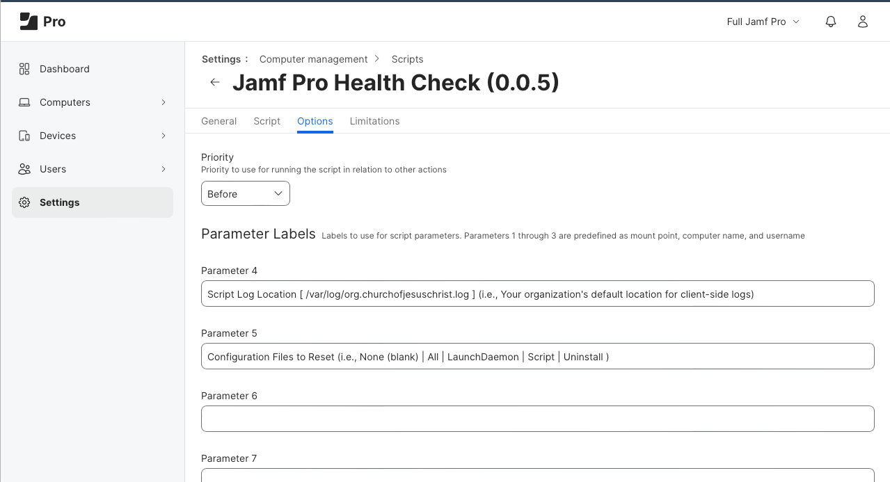Image resolution: width=890 pixels, height=482 pixels.
Task: Open Dashboard in the sidebar
Action: (93, 69)
